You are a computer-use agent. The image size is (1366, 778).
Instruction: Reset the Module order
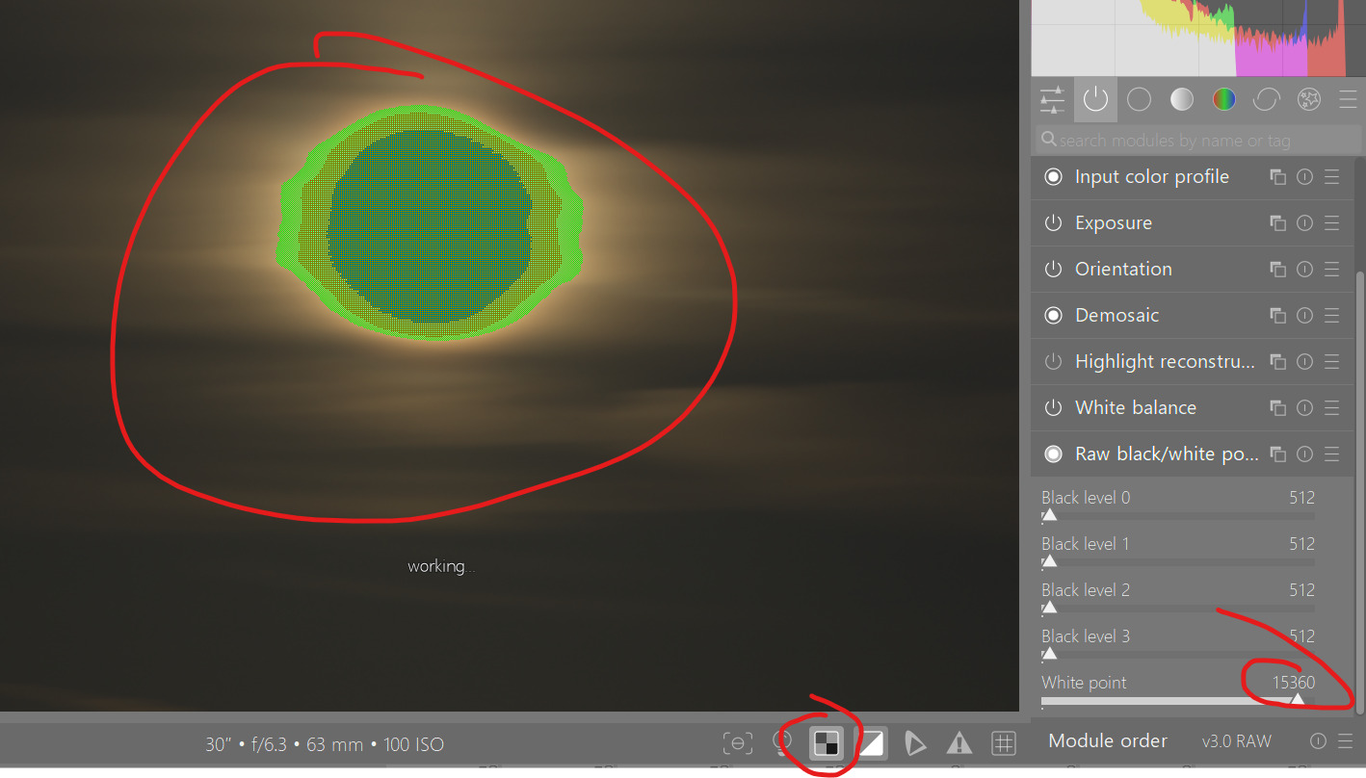[x=1319, y=741]
